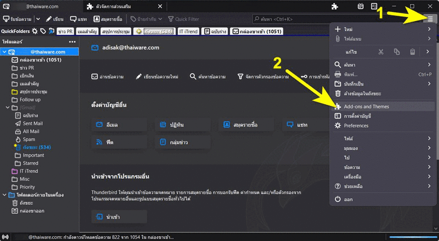Select the ข่าว PR QuickFolders tab
The image size is (439, 241).
tap(66, 31)
